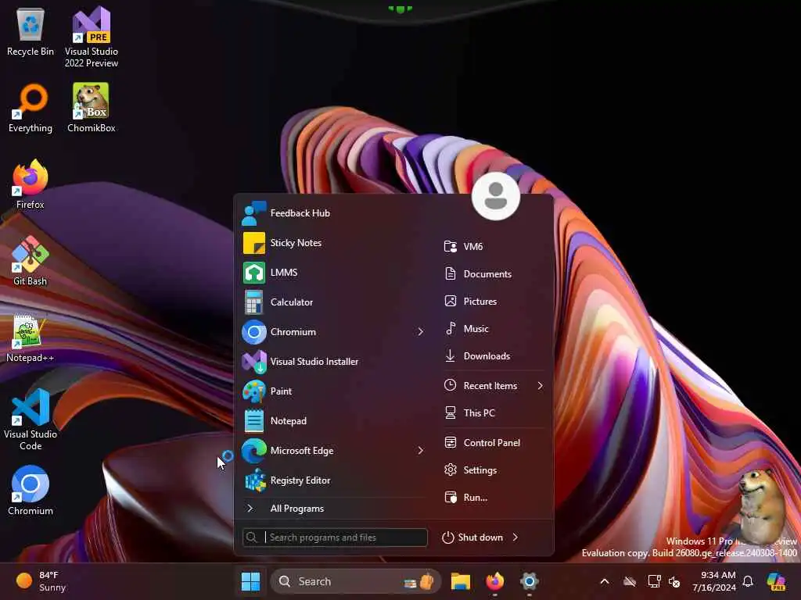Image resolution: width=801 pixels, height=600 pixels.
Task: Open notifications bell icon
Action: click(x=748, y=581)
